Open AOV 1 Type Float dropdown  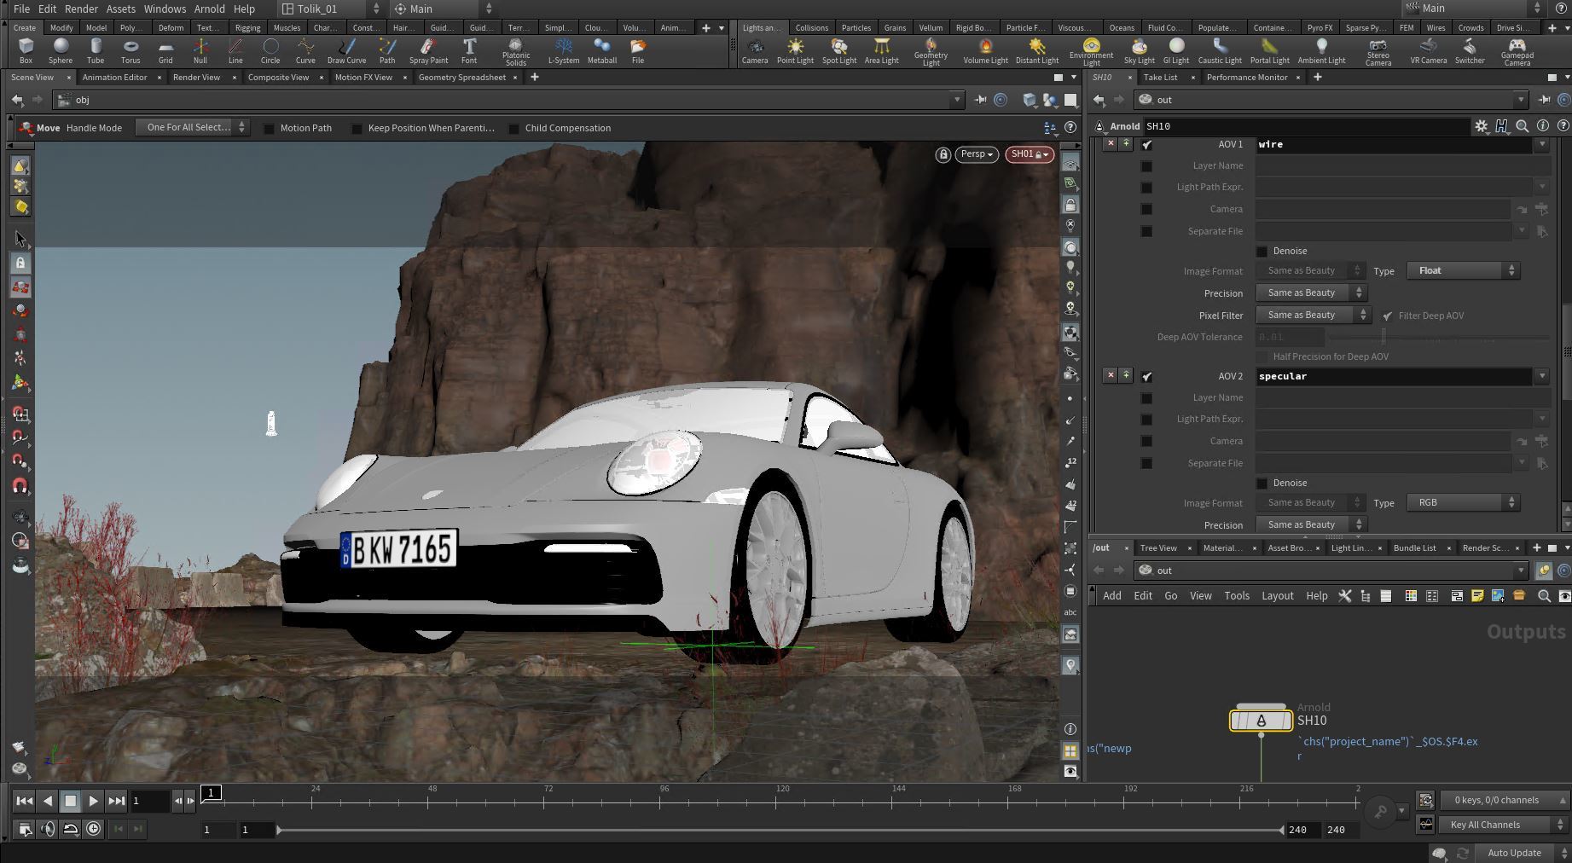1464,270
